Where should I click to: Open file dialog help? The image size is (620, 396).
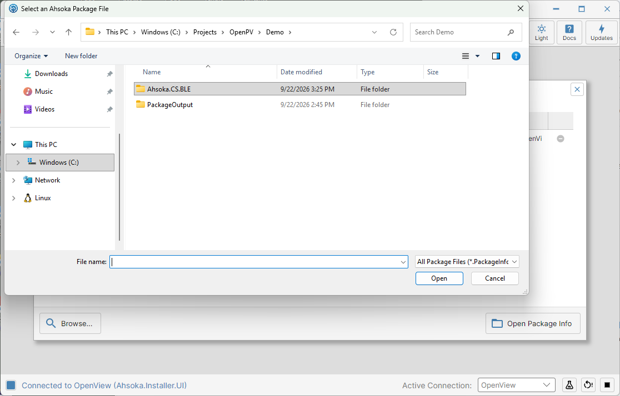(x=516, y=56)
